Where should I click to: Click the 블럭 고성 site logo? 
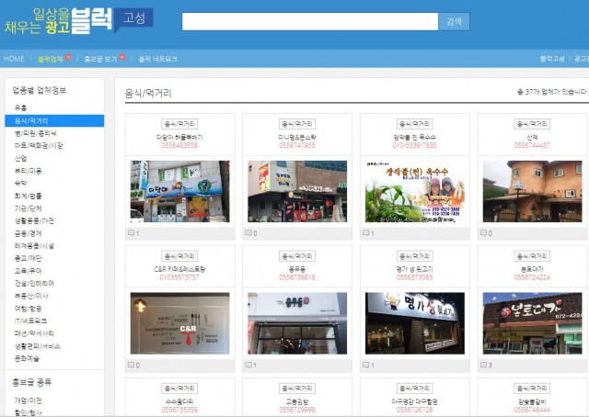pyautogui.click(x=79, y=21)
